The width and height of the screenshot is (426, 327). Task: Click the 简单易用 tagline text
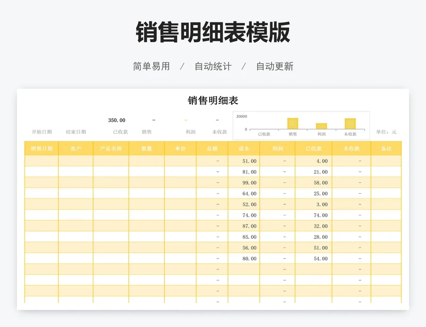(151, 66)
